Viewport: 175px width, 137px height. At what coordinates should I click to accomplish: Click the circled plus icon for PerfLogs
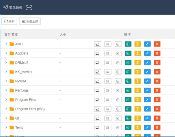coord(118,90)
